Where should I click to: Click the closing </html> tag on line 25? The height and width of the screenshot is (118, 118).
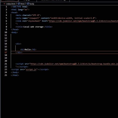coord(15,75)
